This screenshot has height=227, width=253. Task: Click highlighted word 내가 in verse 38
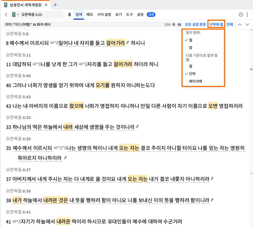17,200
